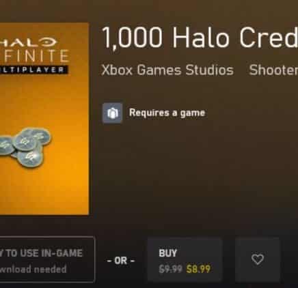Open the Halo Infinite credits cover thumbnail
298x288 pixels.
pyautogui.click(x=44, y=119)
